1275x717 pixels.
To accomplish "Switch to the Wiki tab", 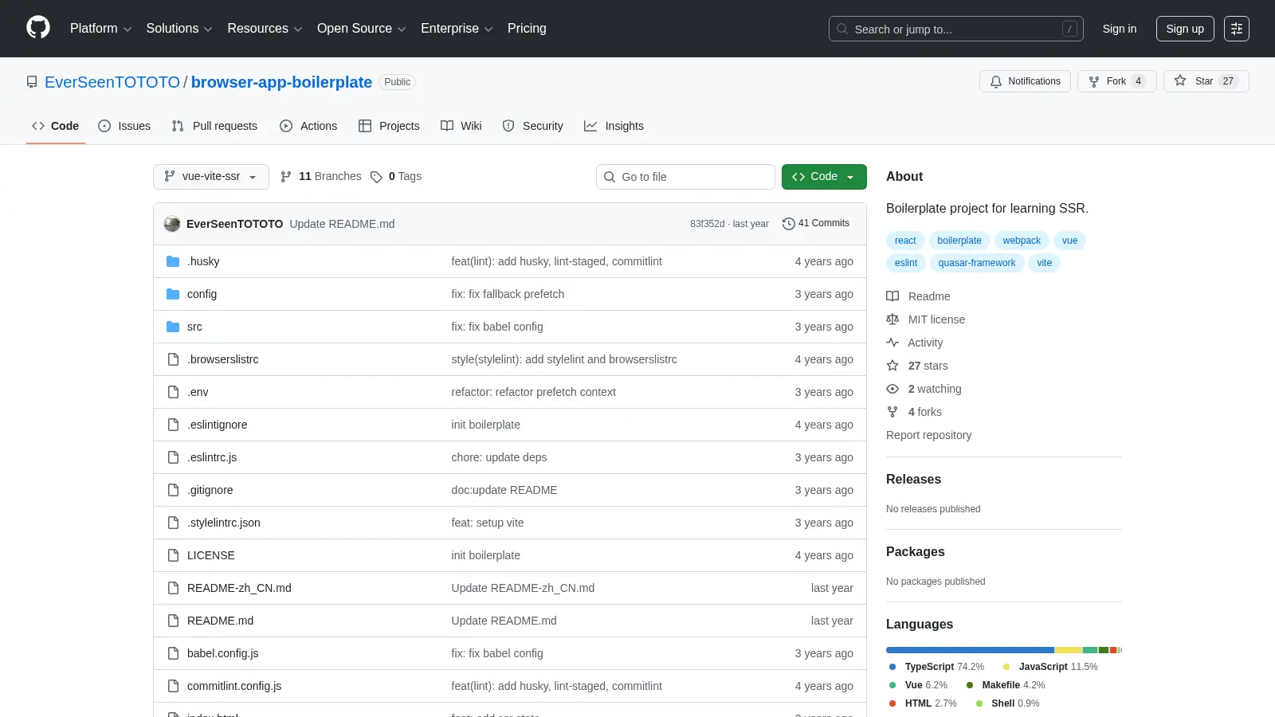I will point(461,126).
